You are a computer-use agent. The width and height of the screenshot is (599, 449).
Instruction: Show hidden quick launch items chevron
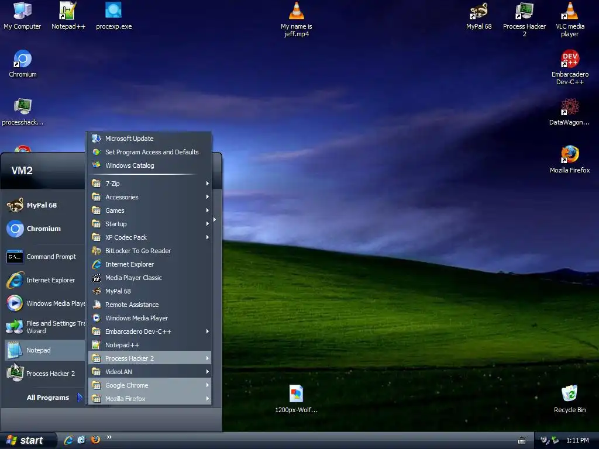point(109,437)
